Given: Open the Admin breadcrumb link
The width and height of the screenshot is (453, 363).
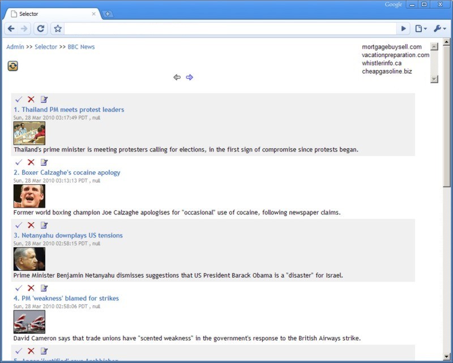Looking at the screenshot, I should pyautogui.click(x=15, y=47).
